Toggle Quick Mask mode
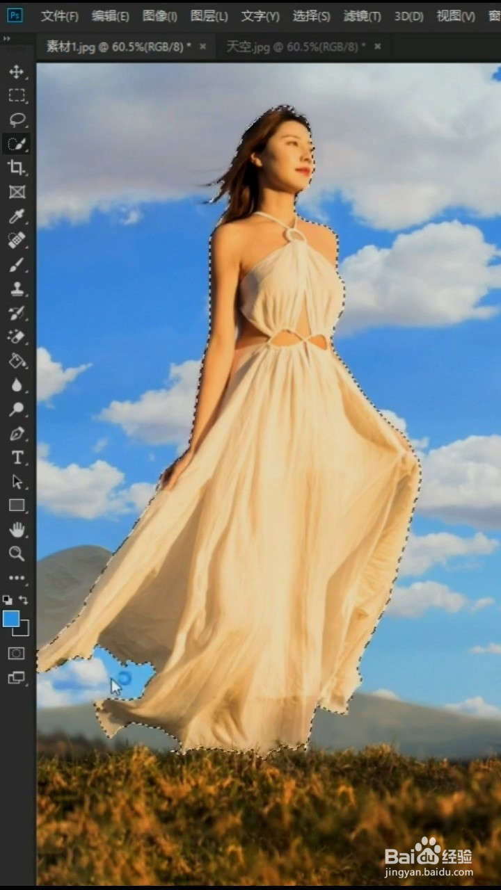The height and width of the screenshot is (890, 501). click(x=17, y=654)
